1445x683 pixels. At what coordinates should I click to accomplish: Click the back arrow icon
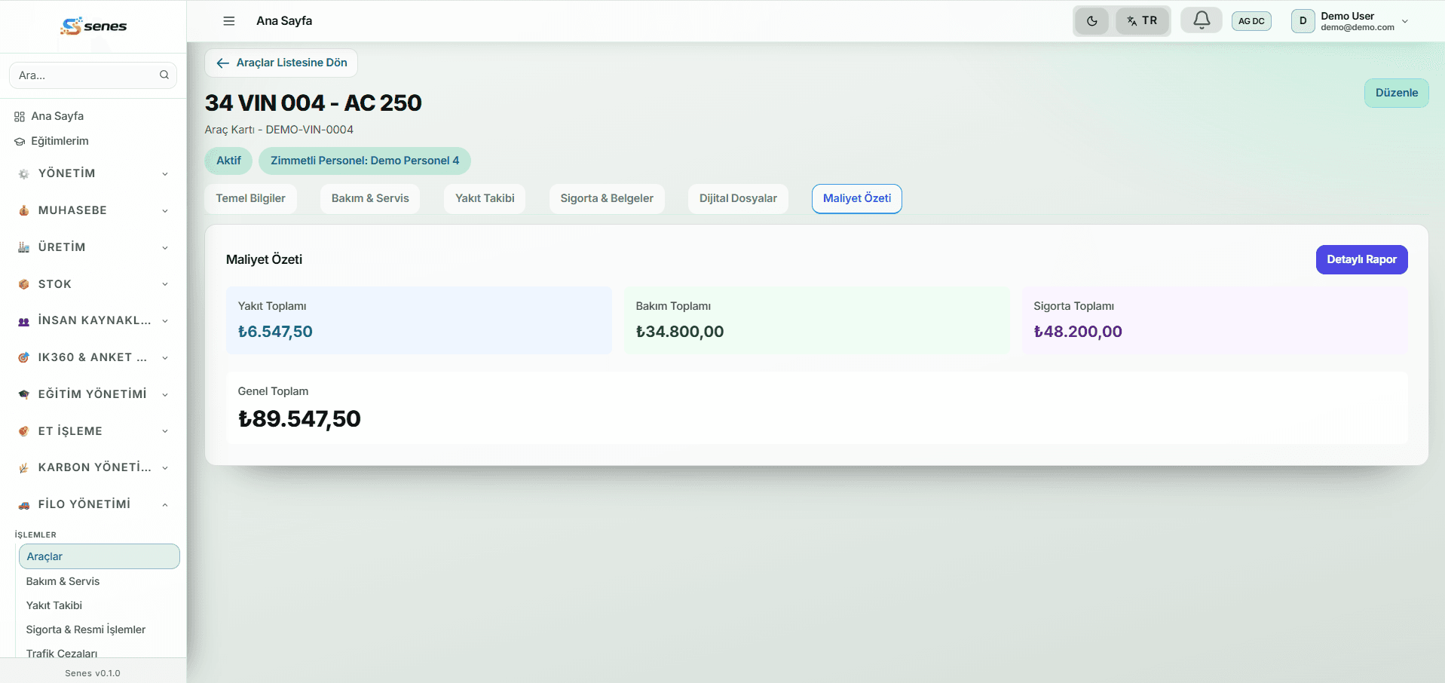coord(223,63)
